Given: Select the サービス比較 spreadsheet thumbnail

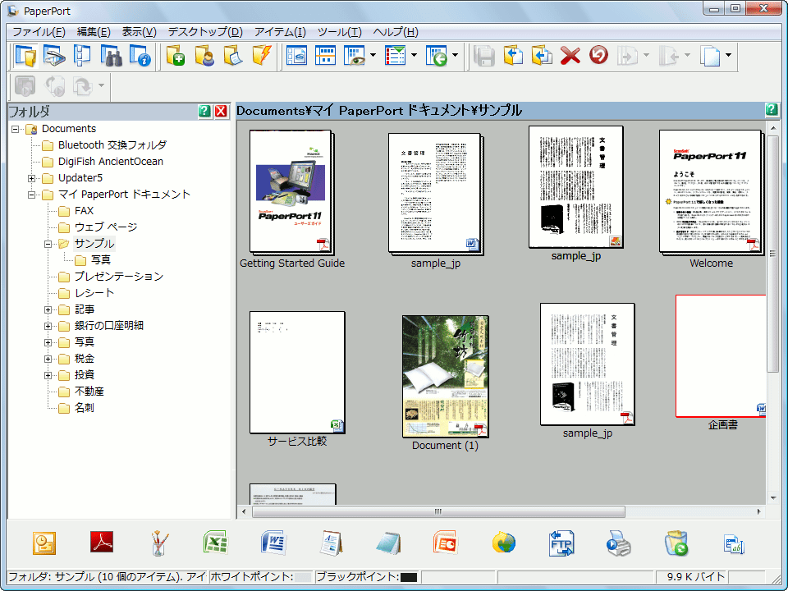Looking at the screenshot, I should (x=297, y=373).
